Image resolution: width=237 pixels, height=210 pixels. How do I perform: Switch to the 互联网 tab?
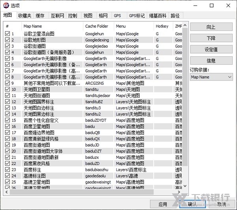[57, 15]
